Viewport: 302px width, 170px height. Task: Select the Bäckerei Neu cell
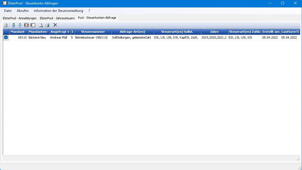pyautogui.click(x=38, y=37)
